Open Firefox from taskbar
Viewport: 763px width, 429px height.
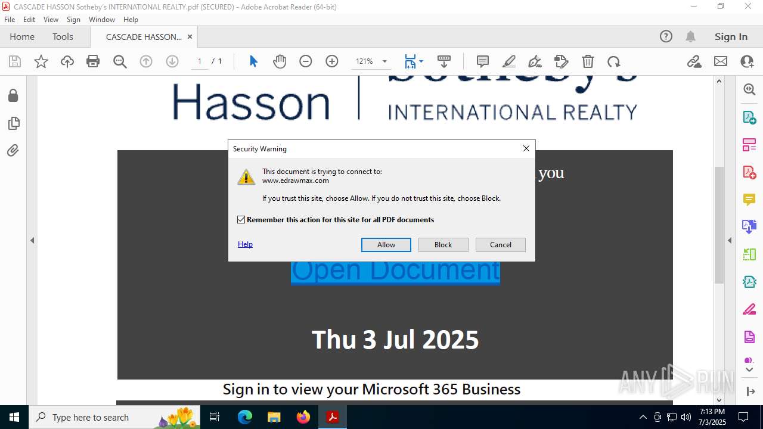coord(303,417)
